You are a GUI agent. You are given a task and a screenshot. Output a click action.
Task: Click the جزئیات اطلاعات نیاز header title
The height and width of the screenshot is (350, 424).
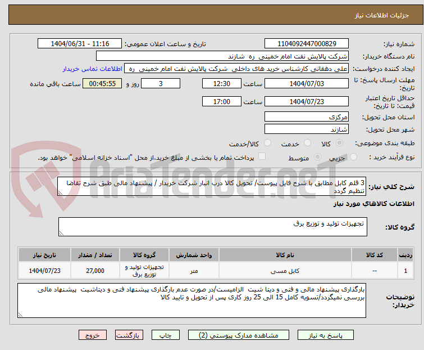click(x=382, y=15)
